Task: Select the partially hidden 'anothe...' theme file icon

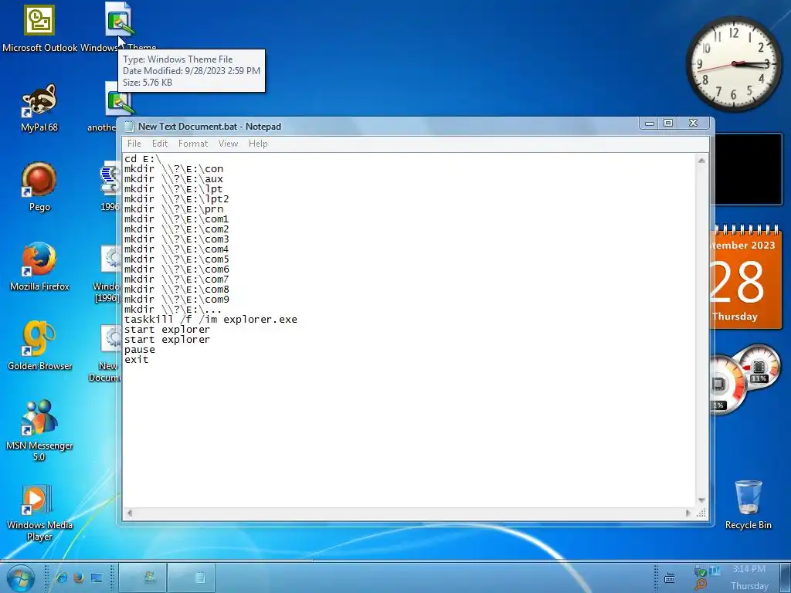Action: click(119, 99)
